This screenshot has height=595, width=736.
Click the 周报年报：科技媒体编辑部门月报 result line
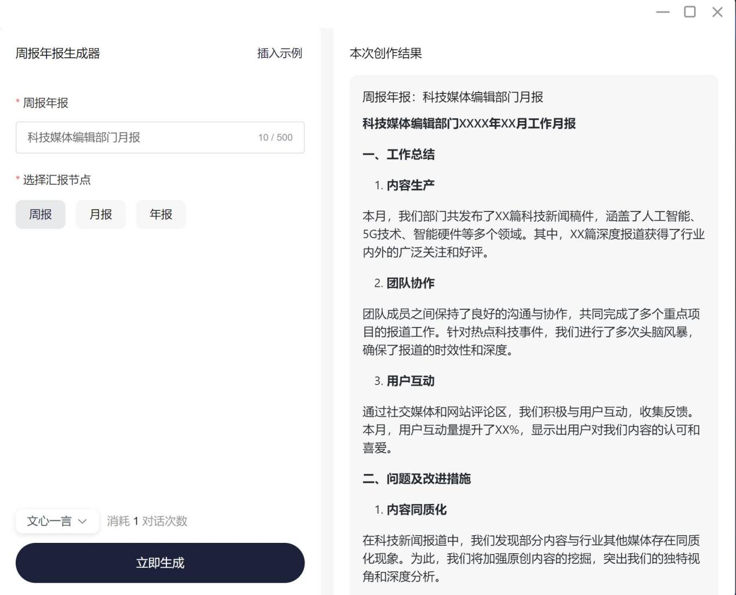(453, 97)
